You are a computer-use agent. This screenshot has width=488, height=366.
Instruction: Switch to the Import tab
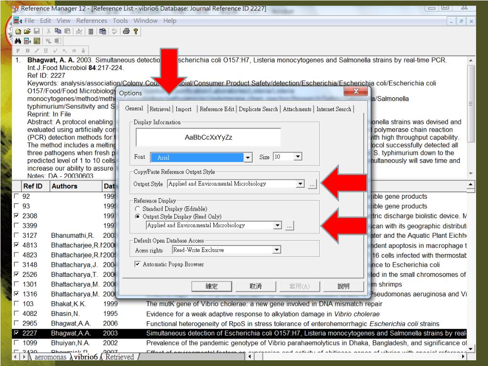(x=183, y=109)
